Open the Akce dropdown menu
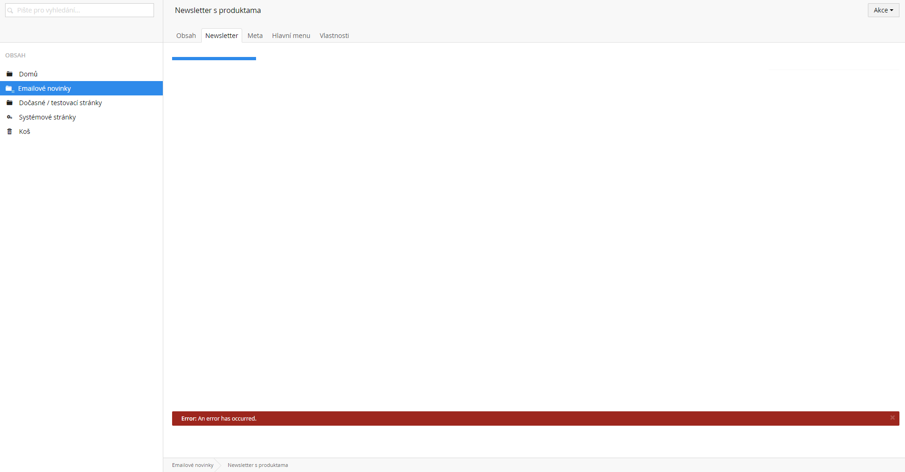Screen dimensions: 905x472 pos(883,10)
